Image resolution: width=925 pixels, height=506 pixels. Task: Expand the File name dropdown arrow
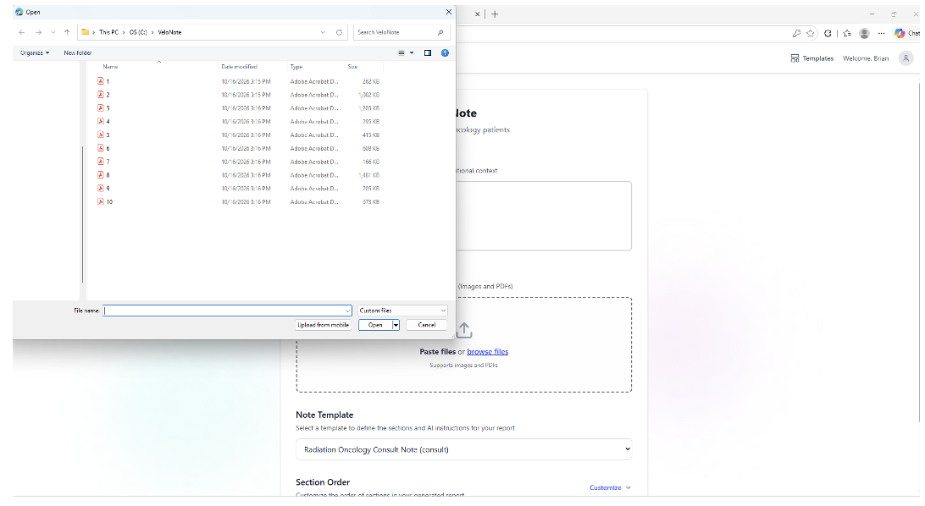point(347,311)
